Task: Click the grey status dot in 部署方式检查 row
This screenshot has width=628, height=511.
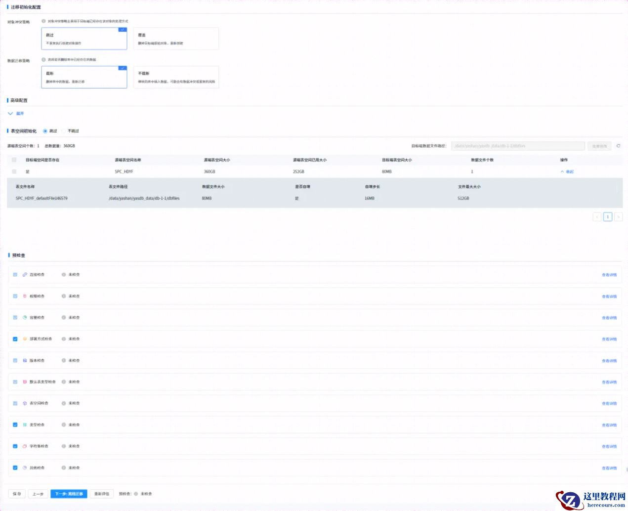Action: click(64, 339)
